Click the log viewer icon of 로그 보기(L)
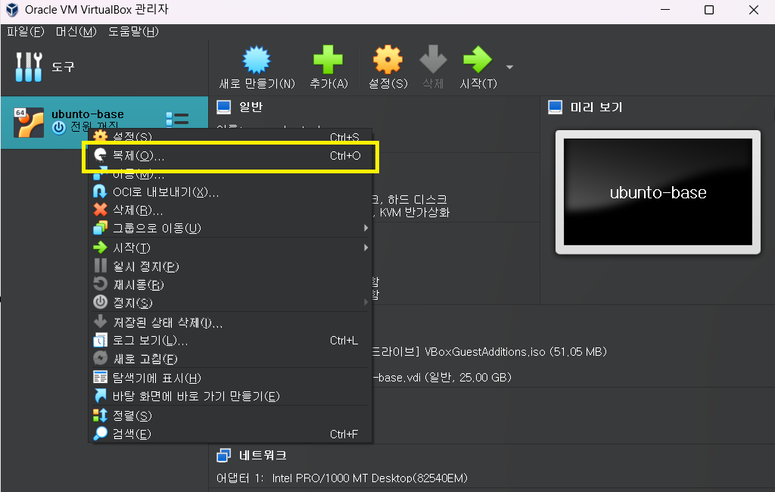 point(101,340)
